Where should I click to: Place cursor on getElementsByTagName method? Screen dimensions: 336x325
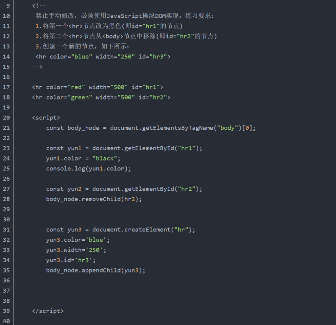(177, 128)
